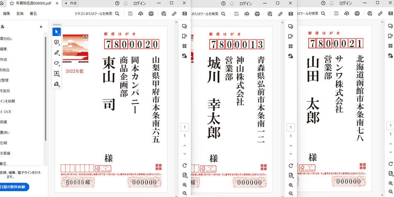Activate the text box 'A' tool
The height and width of the screenshot is (197, 394).
[57, 73]
